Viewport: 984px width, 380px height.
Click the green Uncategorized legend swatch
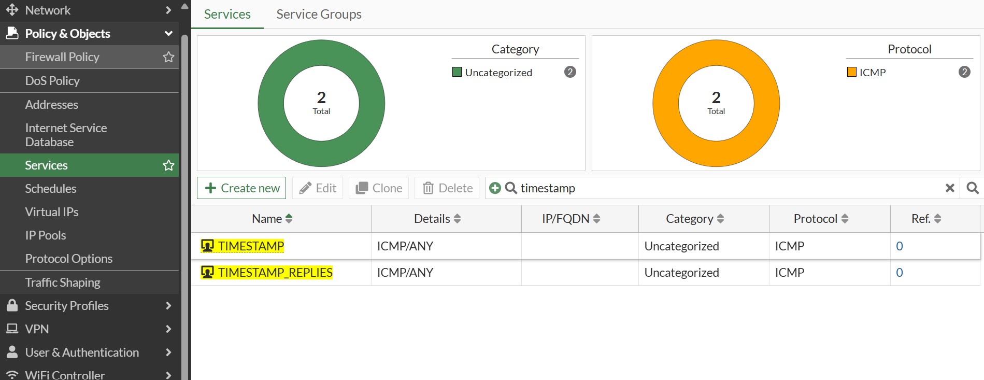pos(457,72)
